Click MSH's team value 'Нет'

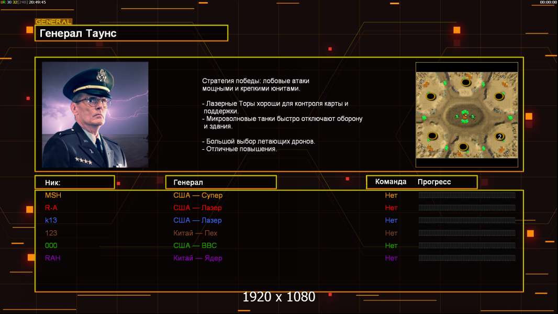(391, 195)
